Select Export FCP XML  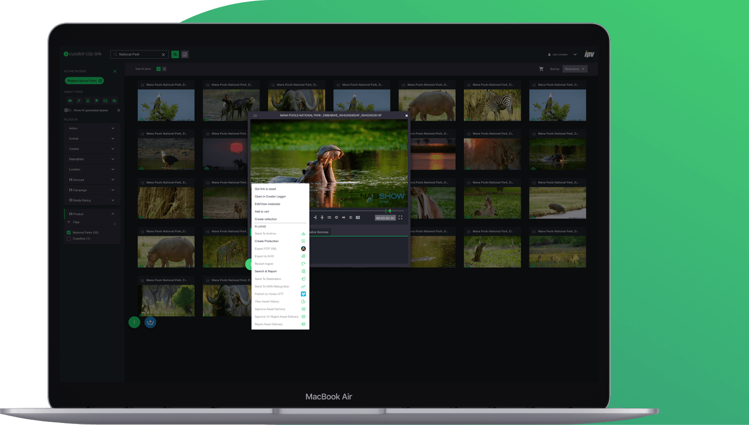280,249
